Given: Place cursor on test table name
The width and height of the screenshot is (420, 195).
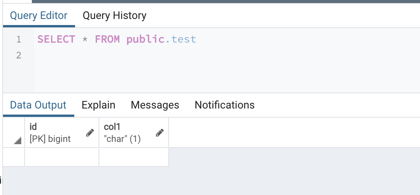Looking at the screenshot, I should pos(184,39).
